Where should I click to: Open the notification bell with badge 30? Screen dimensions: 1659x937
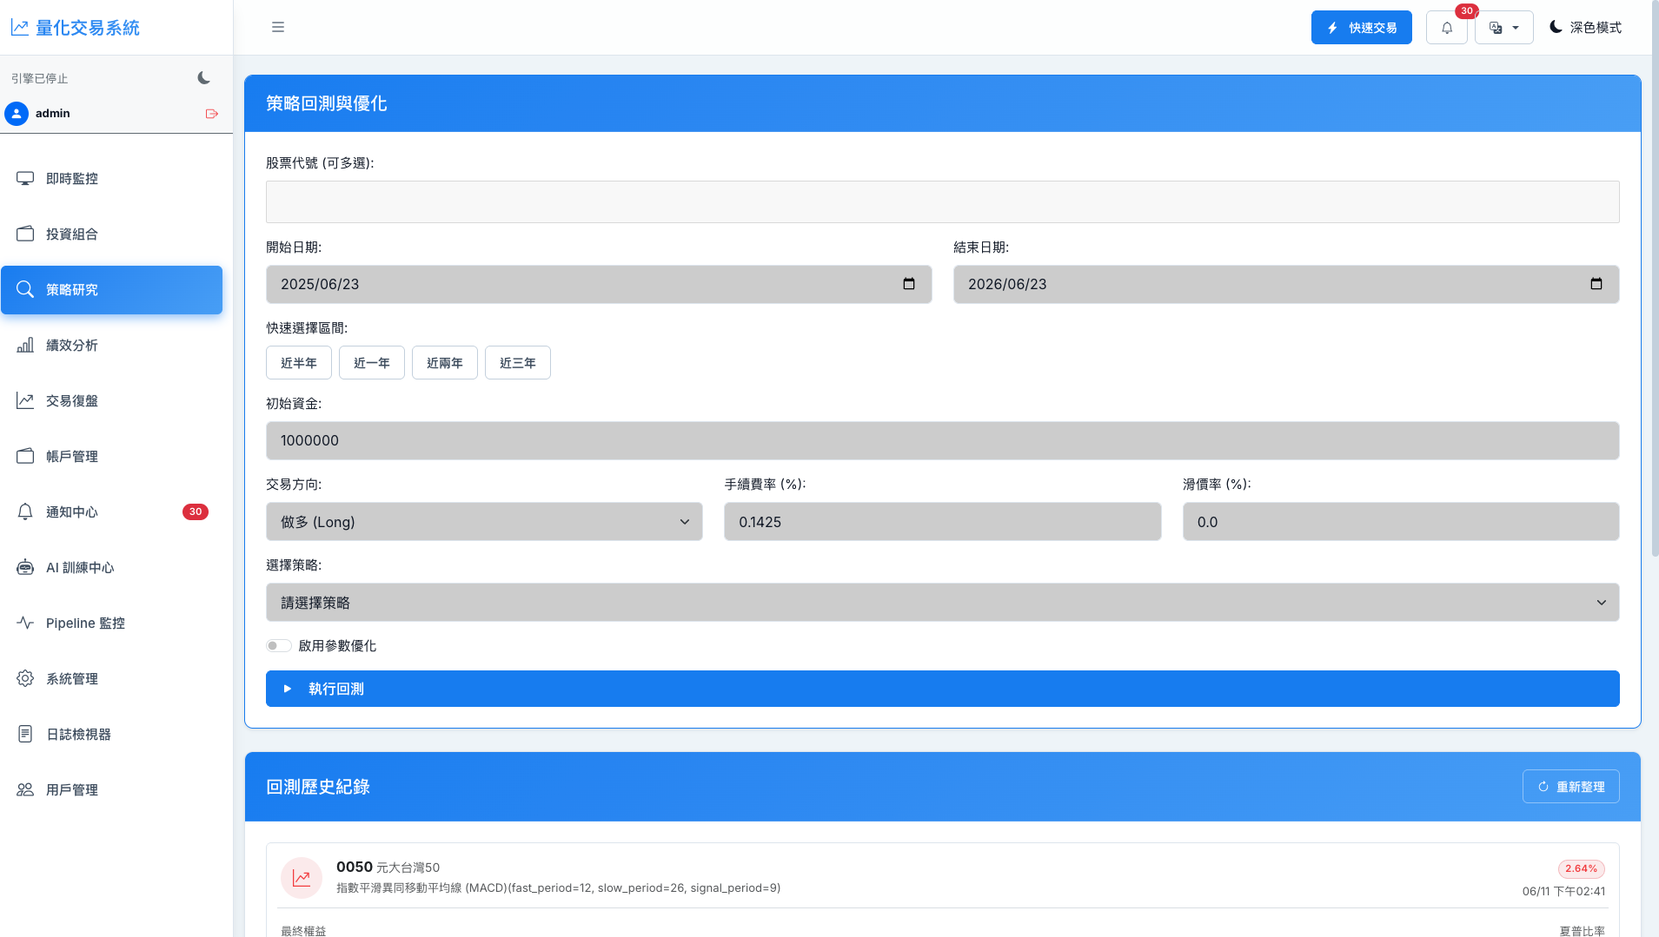(1447, 28)
